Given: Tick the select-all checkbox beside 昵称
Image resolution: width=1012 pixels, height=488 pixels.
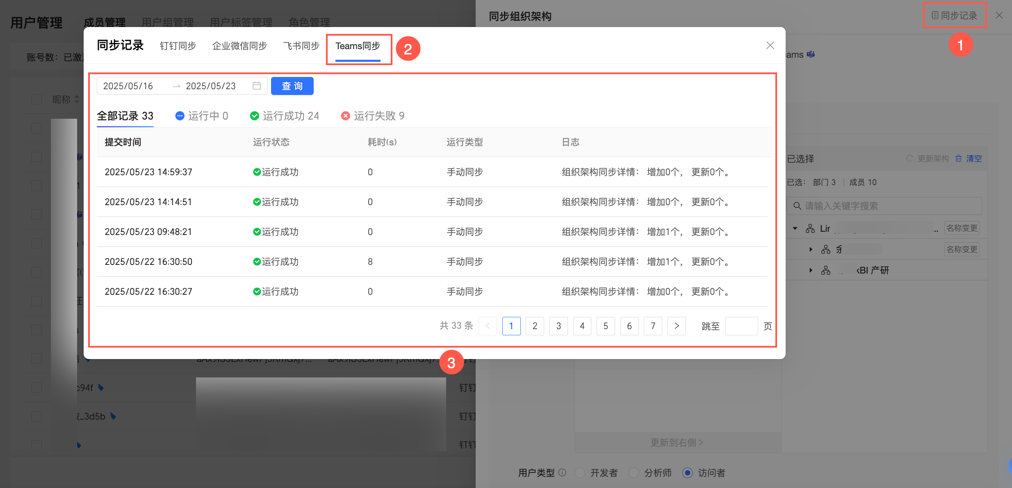Looking at the screenshot, I should pyautogui.click(x=36, y=99).
